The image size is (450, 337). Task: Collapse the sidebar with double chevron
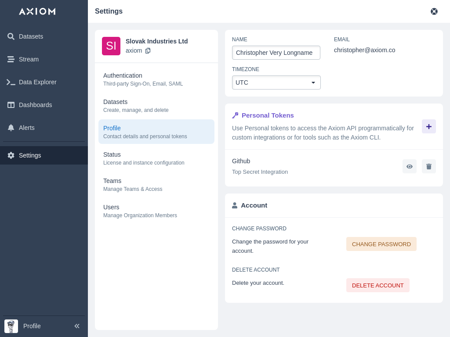(77, 326)
